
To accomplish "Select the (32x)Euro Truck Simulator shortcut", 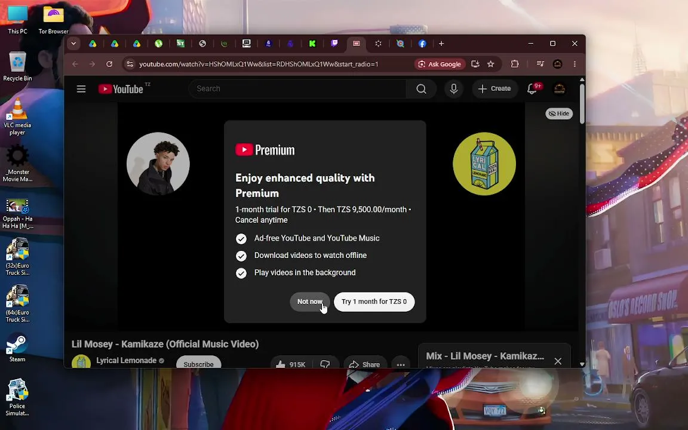I will click(17, 257).
